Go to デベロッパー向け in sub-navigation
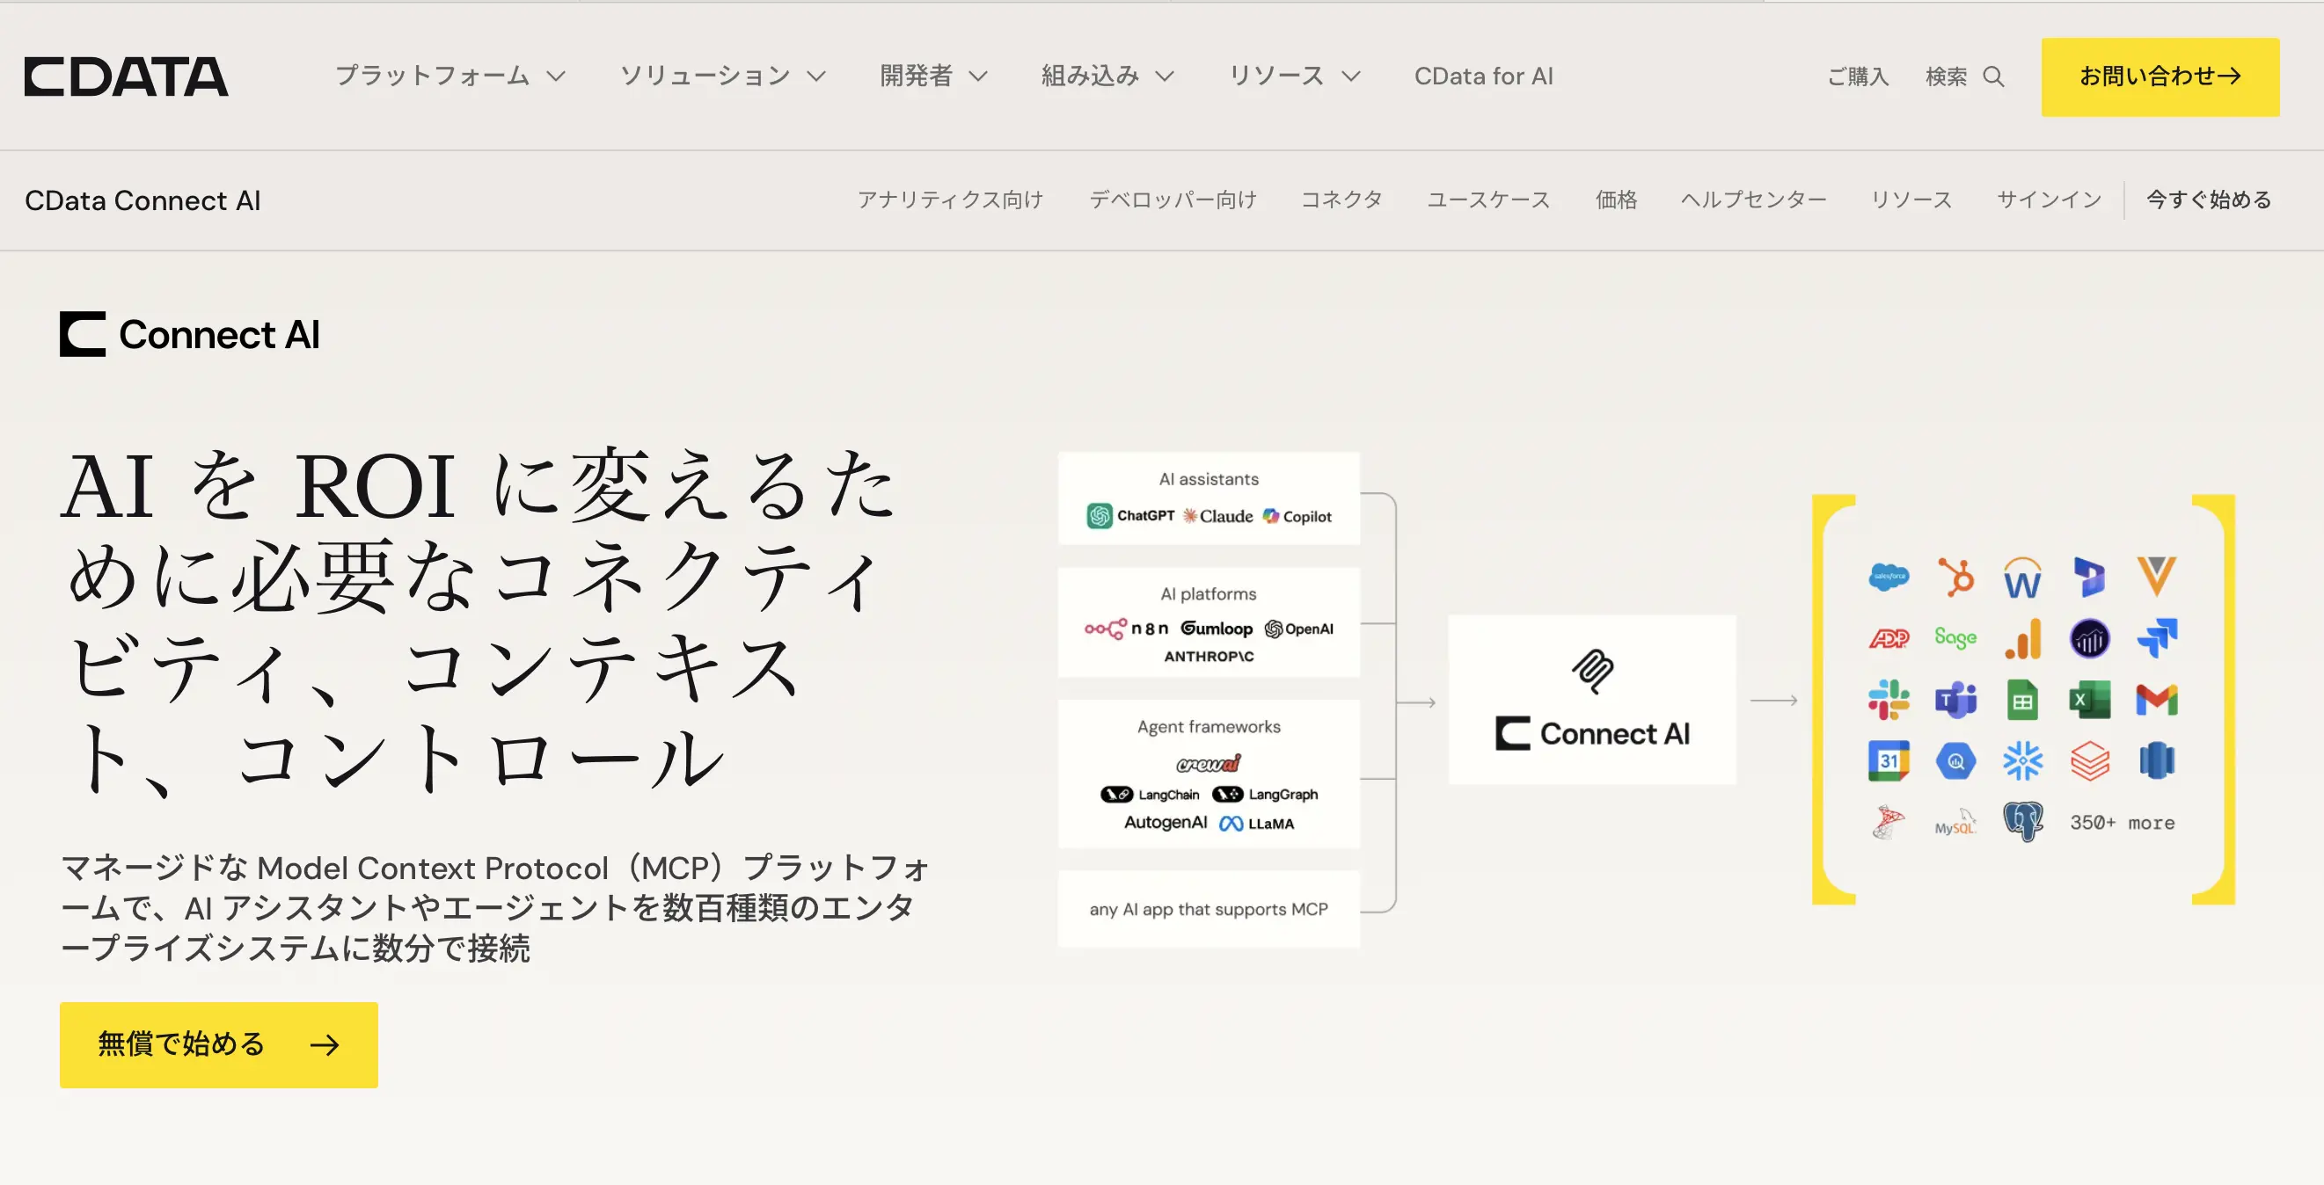 coord(1173,200)
